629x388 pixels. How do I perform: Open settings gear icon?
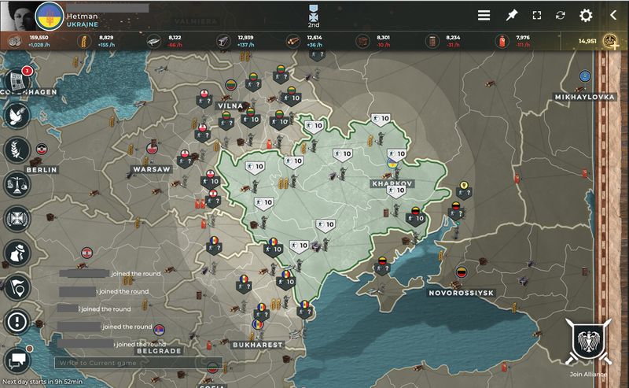point(586,15)
